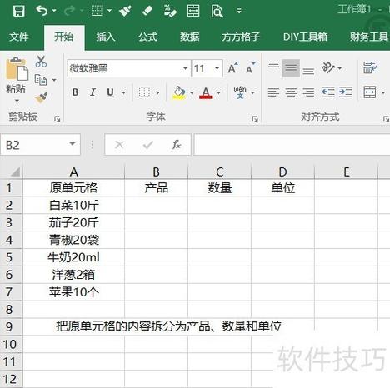The width and height of the screenshot is (390, 388).
Task: Apply red font color A
Action: [206, 92]
